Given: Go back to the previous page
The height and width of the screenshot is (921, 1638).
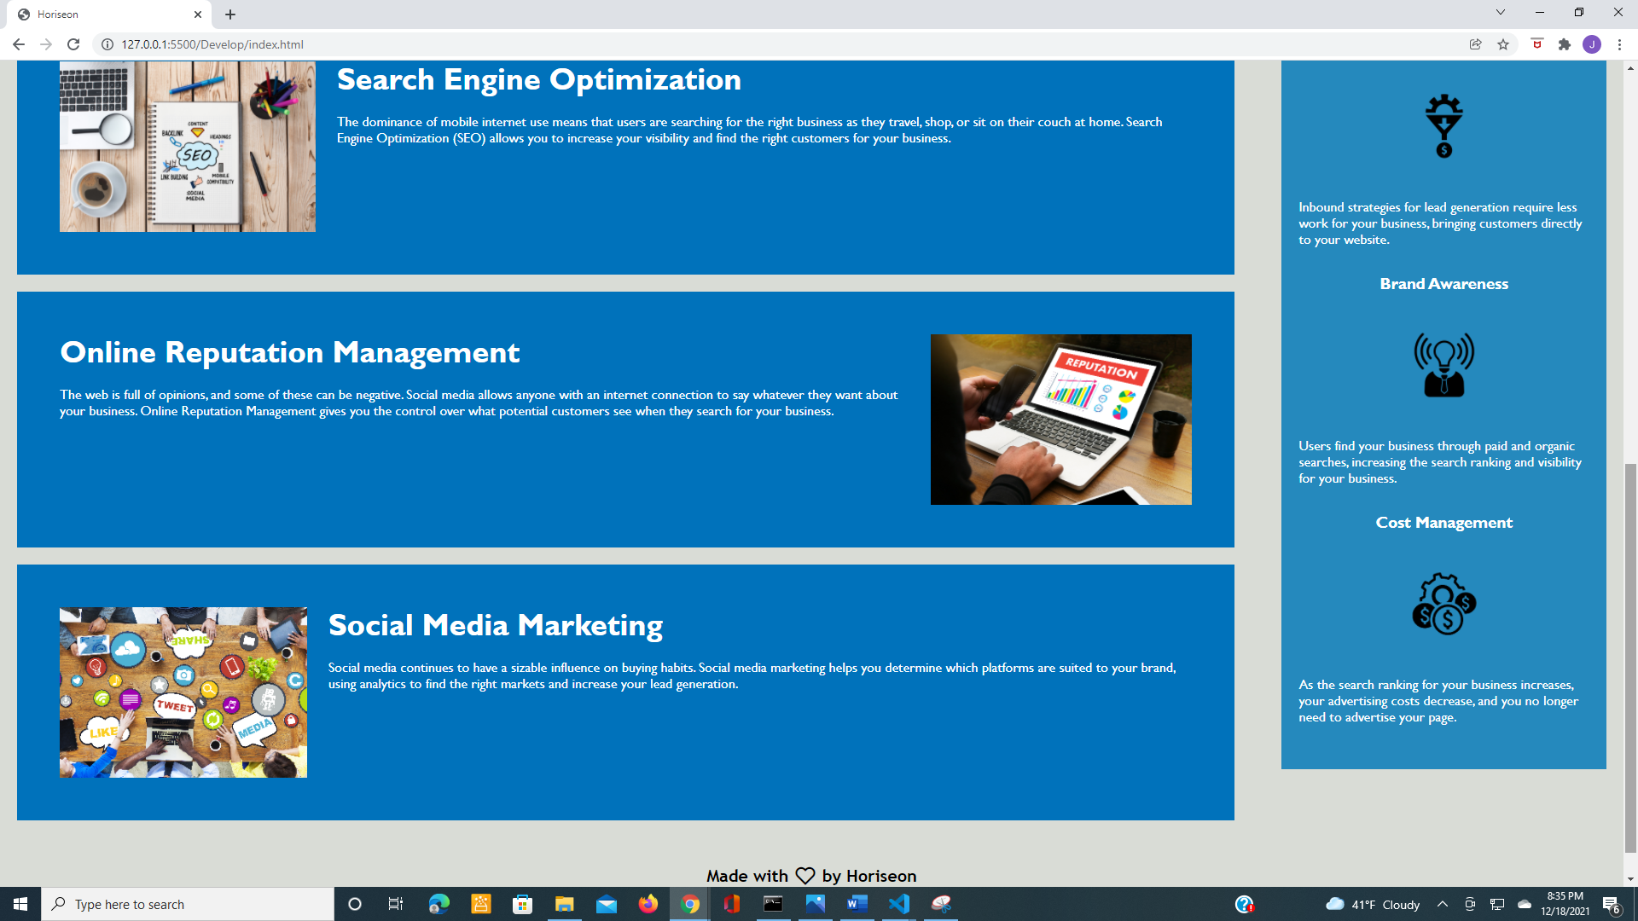Looking at the screenshot, I should pos(19,44).
